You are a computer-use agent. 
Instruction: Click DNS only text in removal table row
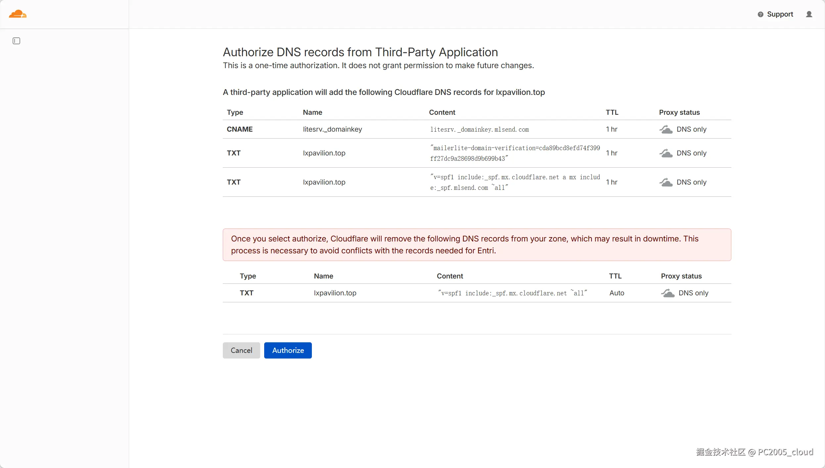point(693,293)
